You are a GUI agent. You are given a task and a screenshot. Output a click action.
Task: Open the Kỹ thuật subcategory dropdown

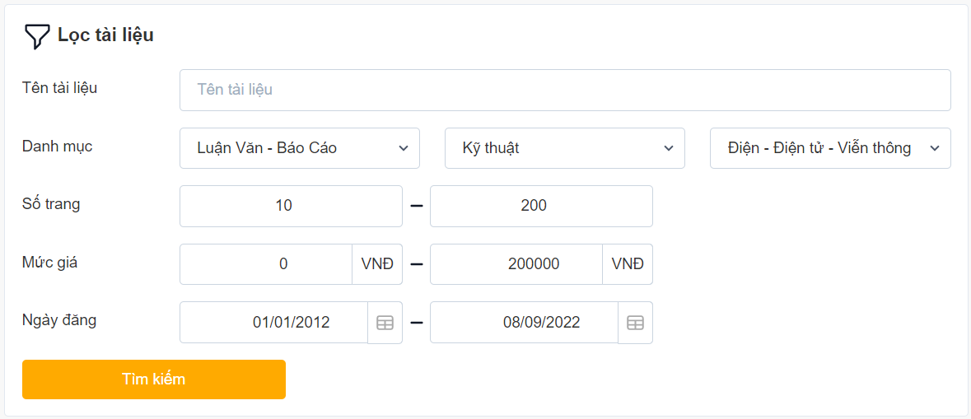coord(564,148)
